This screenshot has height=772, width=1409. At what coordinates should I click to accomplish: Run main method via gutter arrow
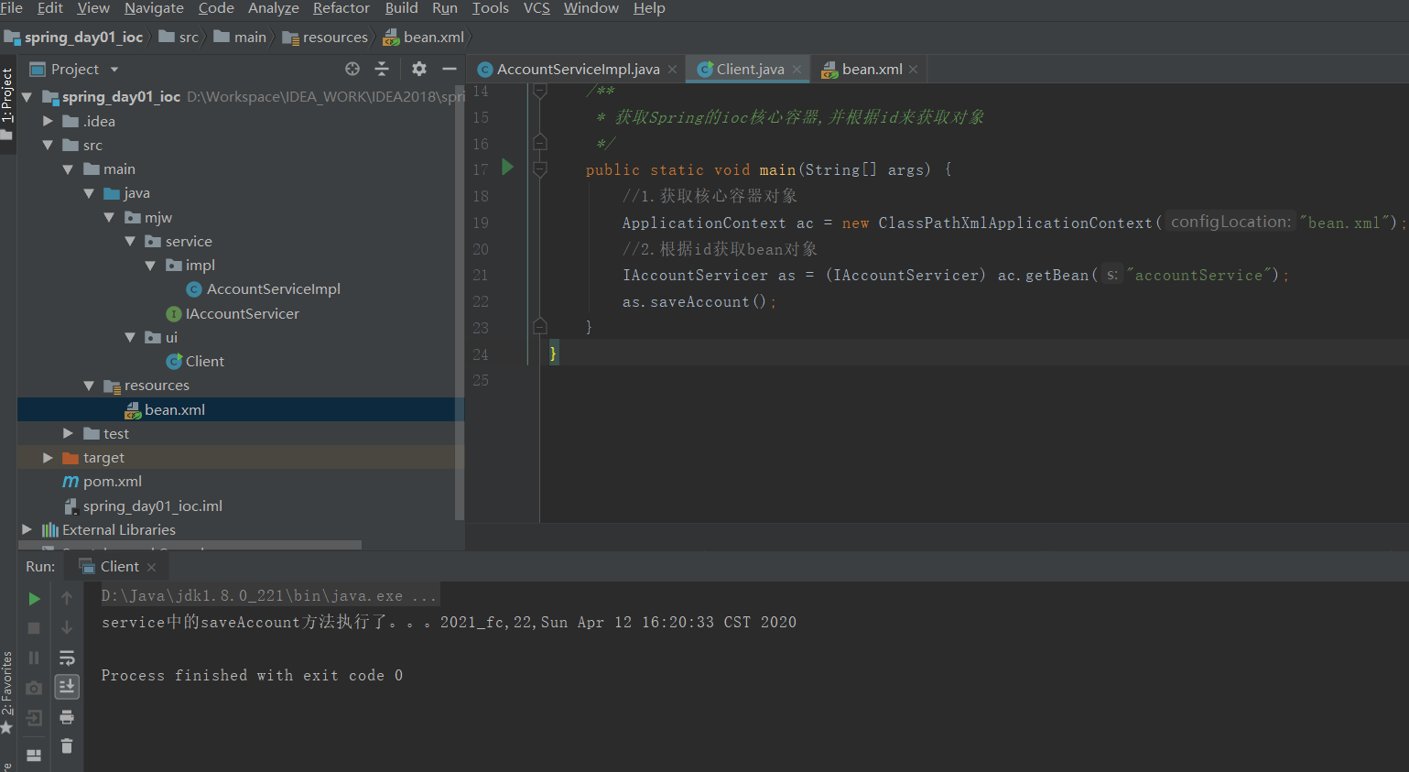pos(508,167)
